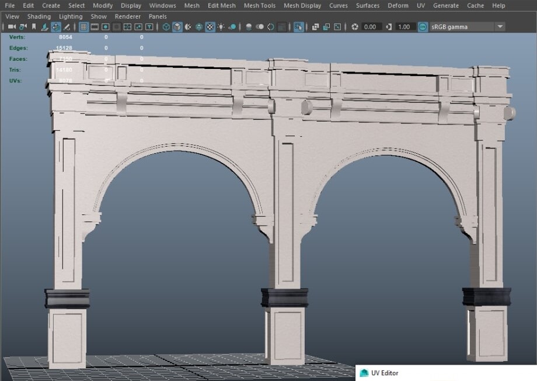Toggle wireframe display mode in the viewport
Image resolution: width=537 pixels, height=381 pixels.
tap(165, 26)
